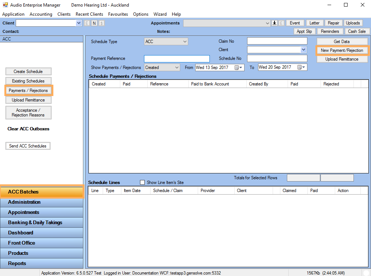This screenshot has height=276, width=371.
Task: Click the E button next to Client
Action: 87,23
